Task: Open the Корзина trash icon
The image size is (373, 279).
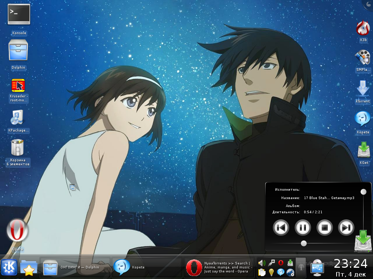Action: (x=17, y=147)
